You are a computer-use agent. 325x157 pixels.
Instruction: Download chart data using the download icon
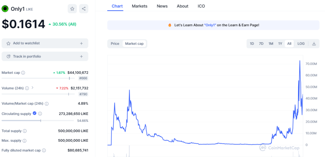click(314, 44)
